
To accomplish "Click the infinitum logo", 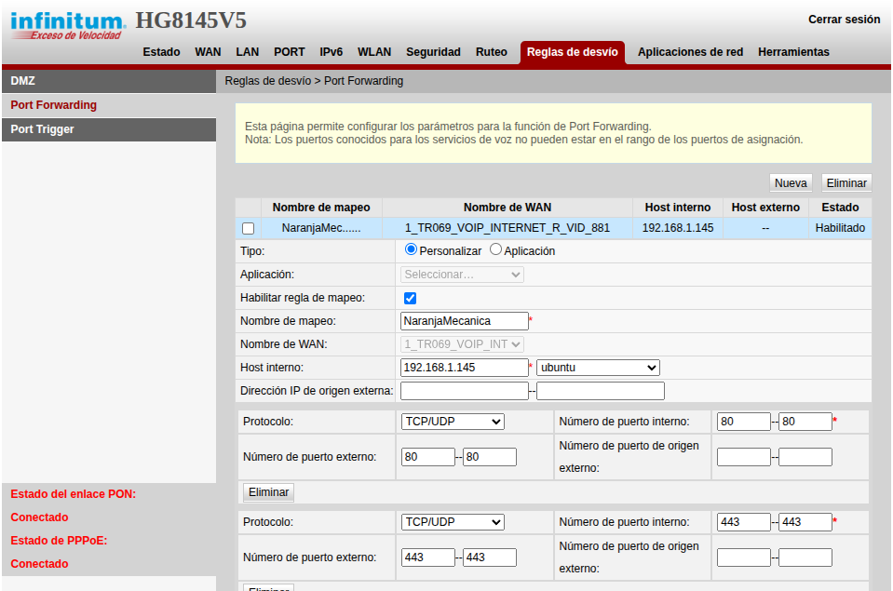I will [x=68, y=25].
